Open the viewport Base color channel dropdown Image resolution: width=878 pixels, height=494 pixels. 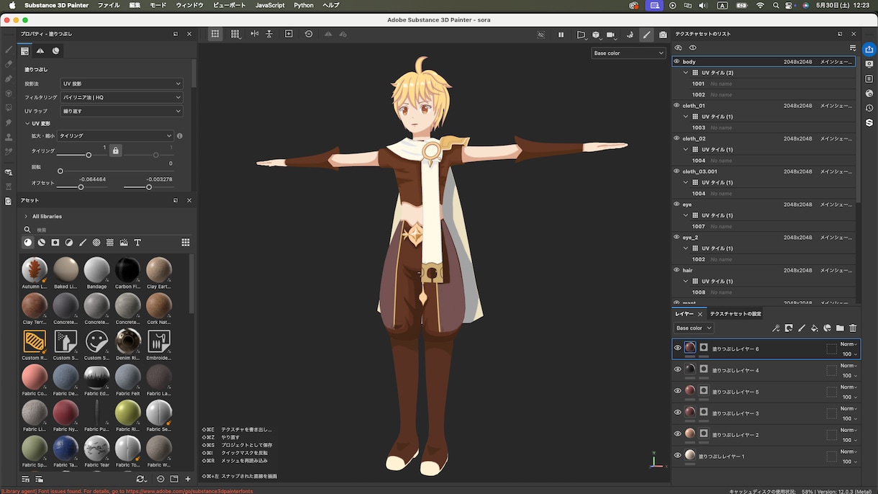pos(628,53)
